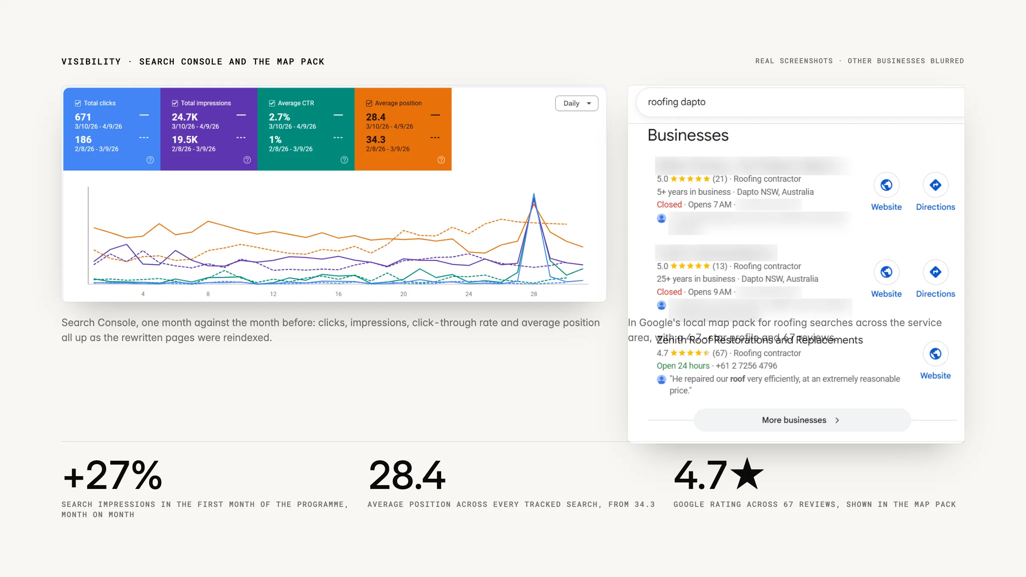Open Directions link for 5+ years contractor
The image size is (1026, 577).
pyautogui.click(x=935, y=207)
